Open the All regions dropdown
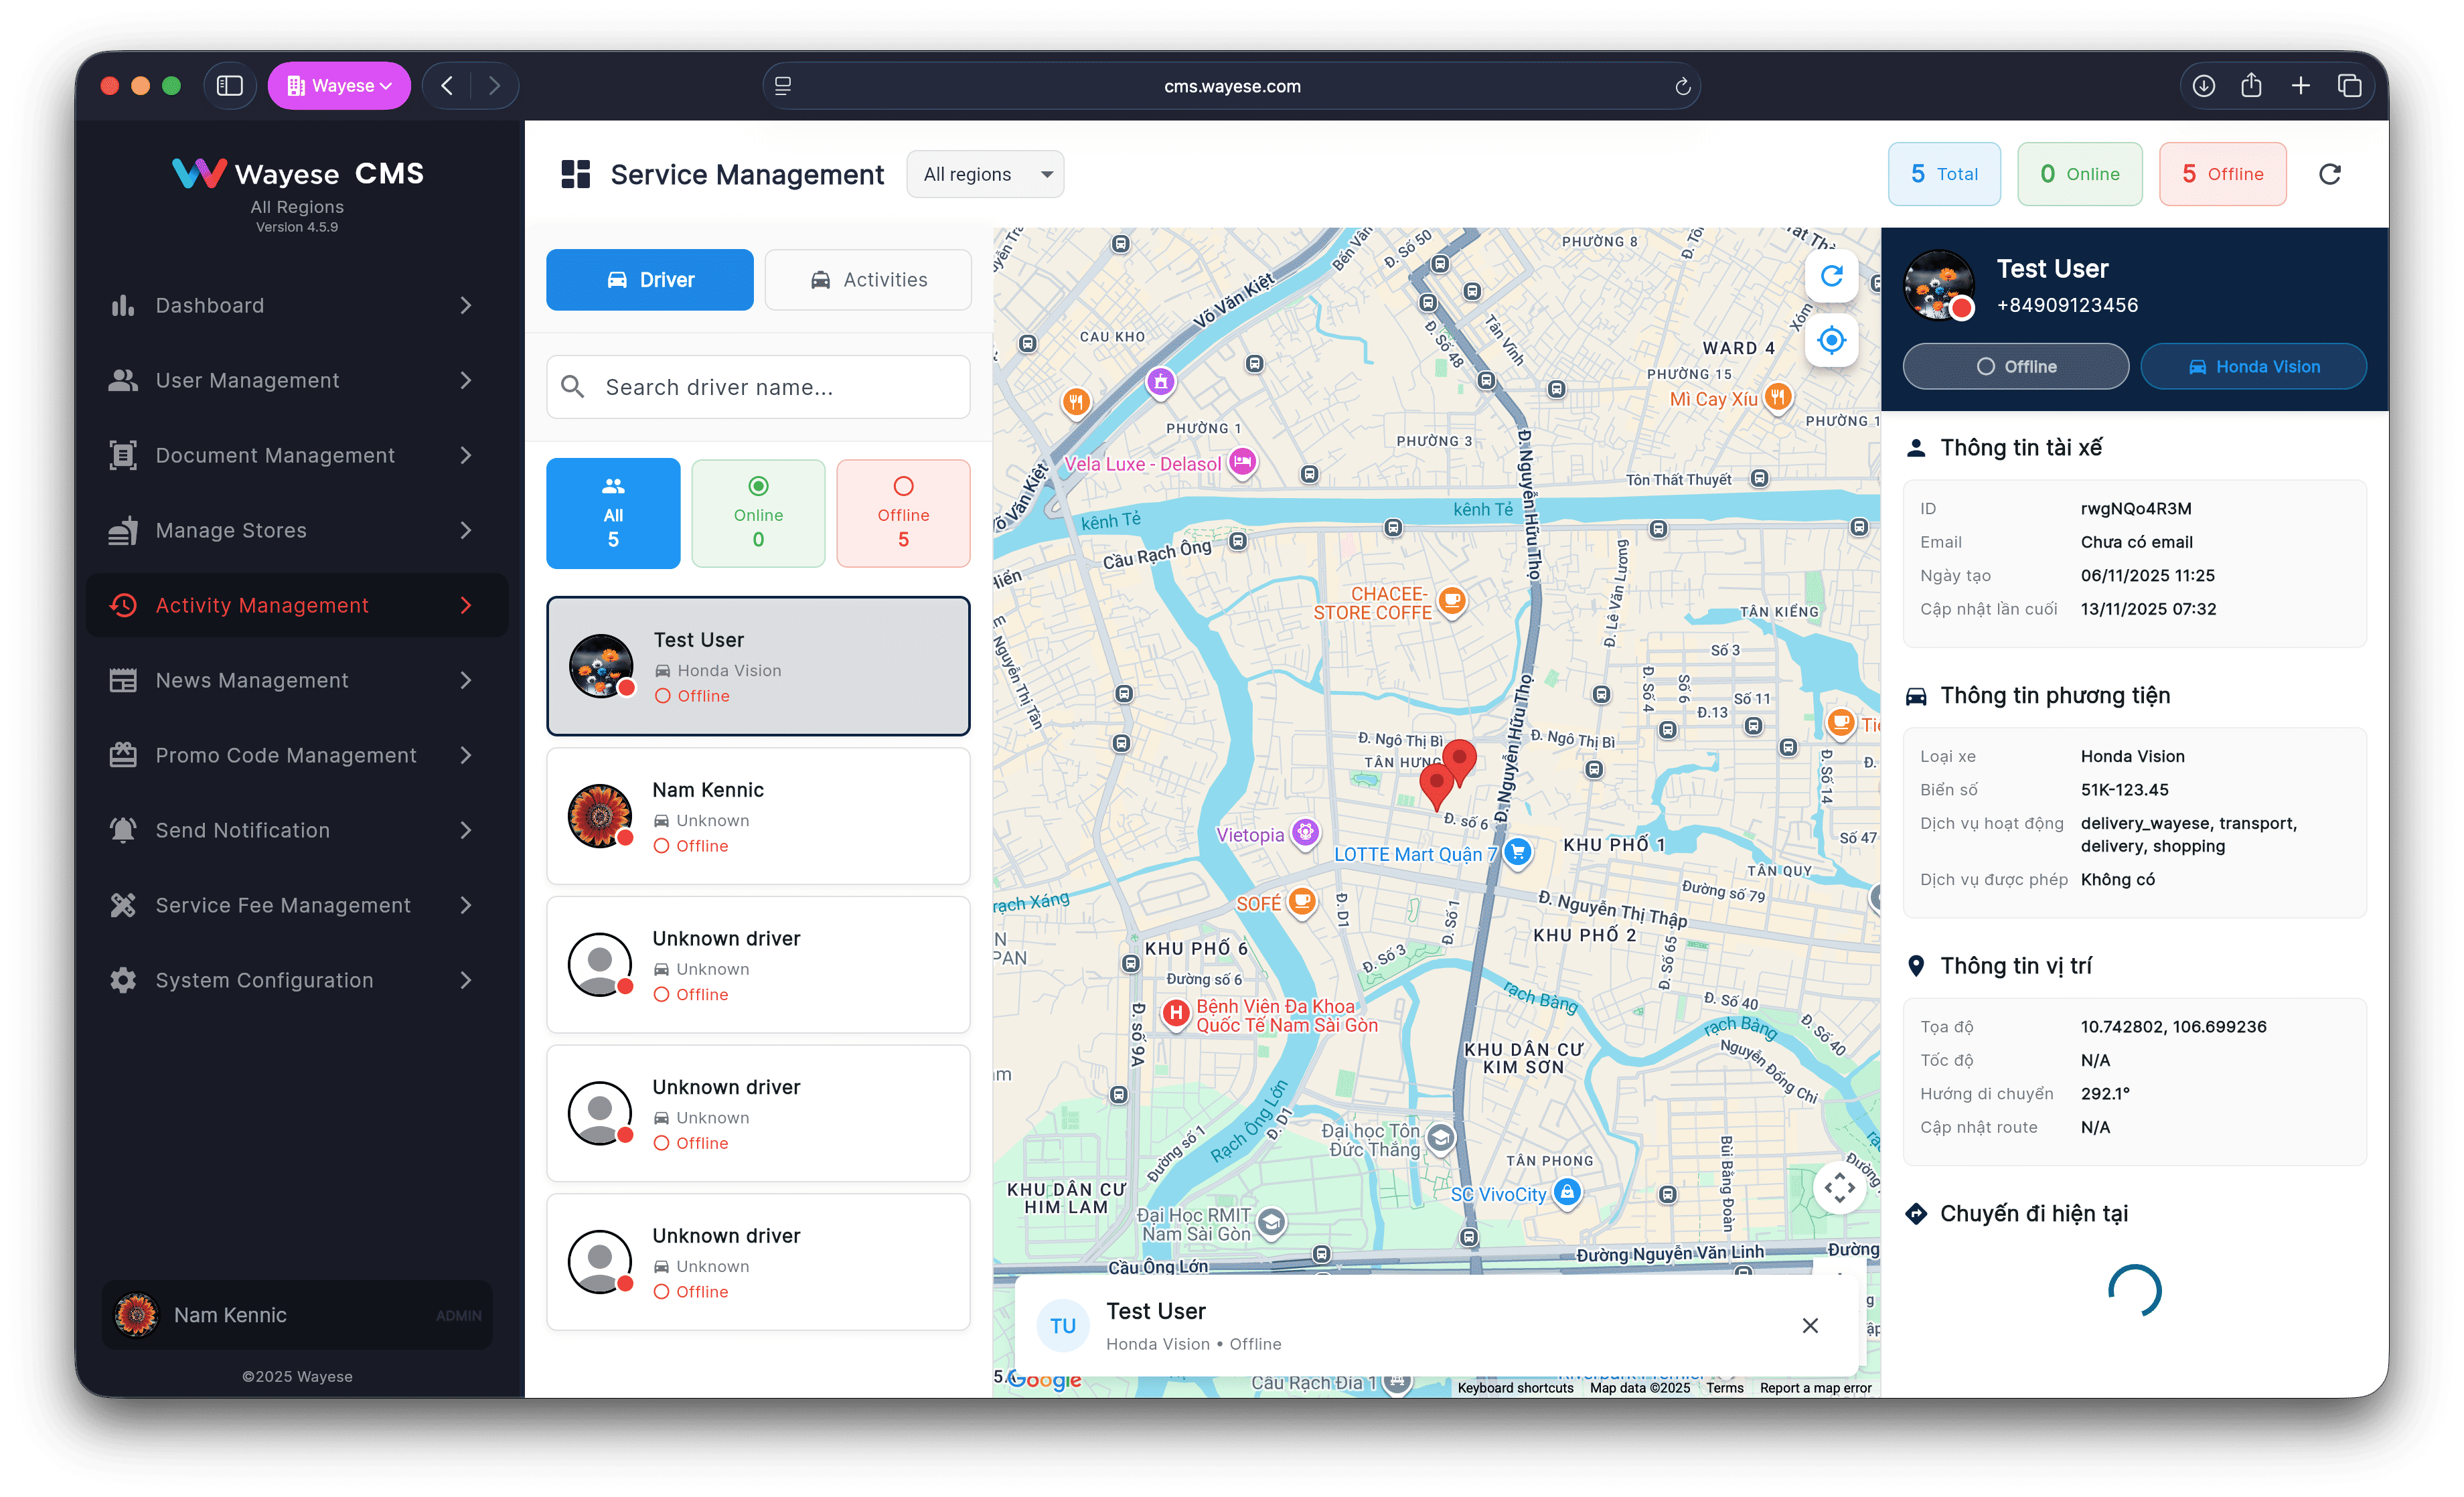Viewport: 2464px width, 1497px height. pyautogui.click(x=985, y=174)
